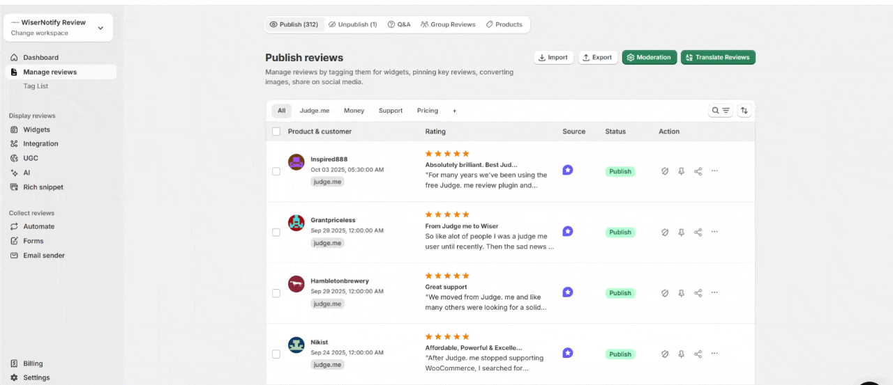Check the Hambletonbrewery review checkbox

(276, 293)
